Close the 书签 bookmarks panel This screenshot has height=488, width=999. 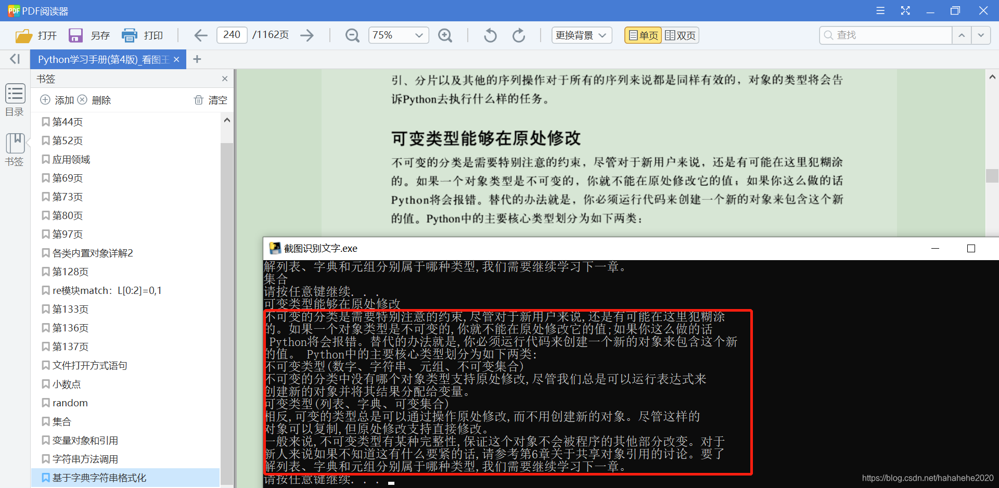225,79
